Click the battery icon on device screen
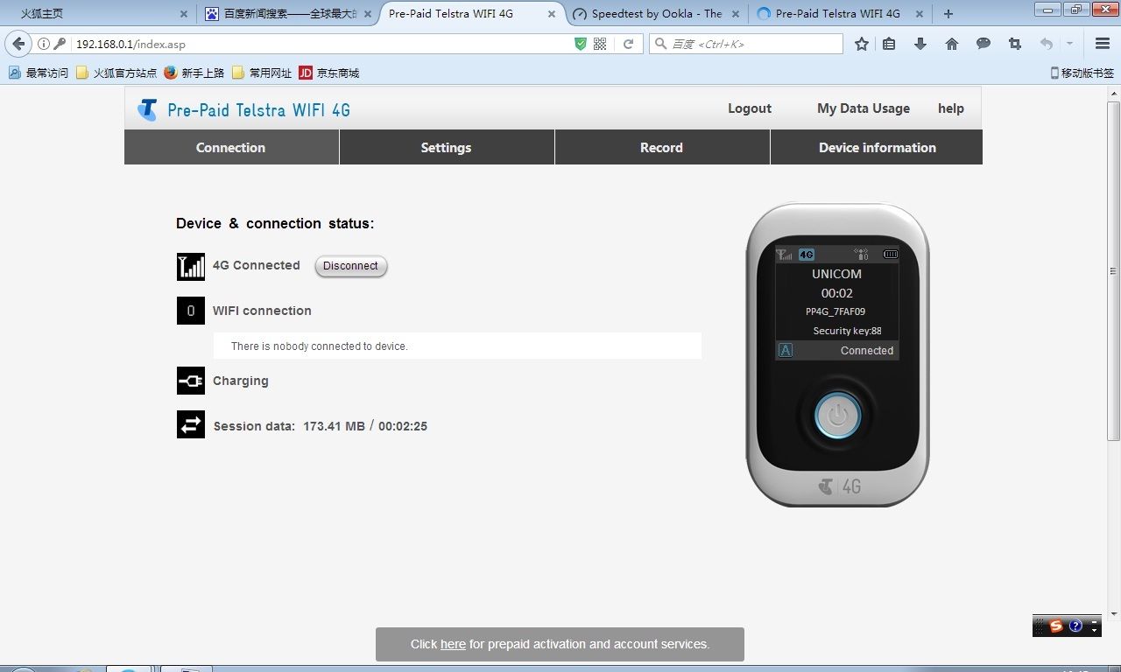 891,255
